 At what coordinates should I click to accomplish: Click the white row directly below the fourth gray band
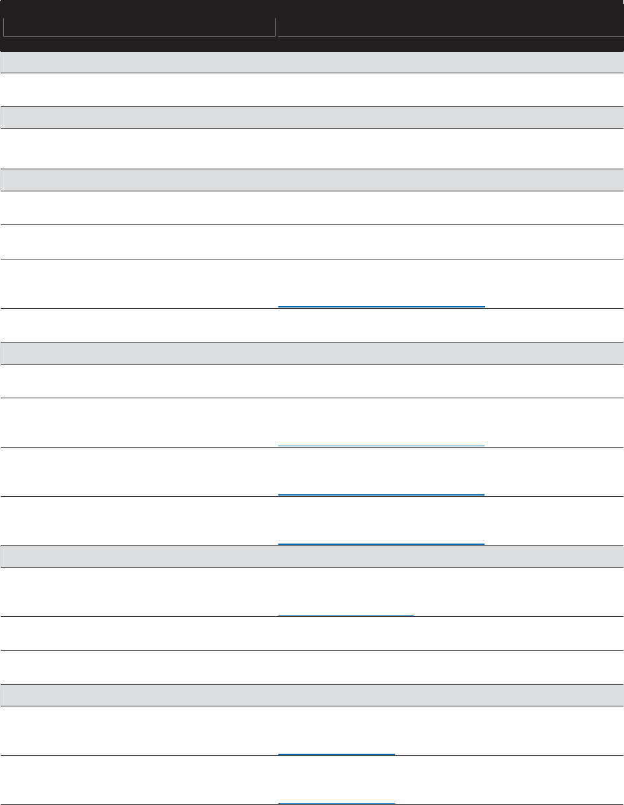click(x=312, y=381)
